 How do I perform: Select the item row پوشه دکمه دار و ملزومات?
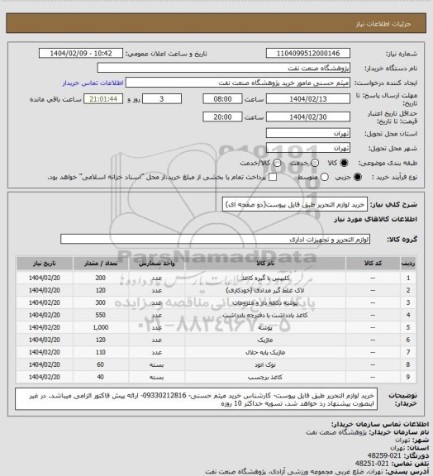(216, 302)
